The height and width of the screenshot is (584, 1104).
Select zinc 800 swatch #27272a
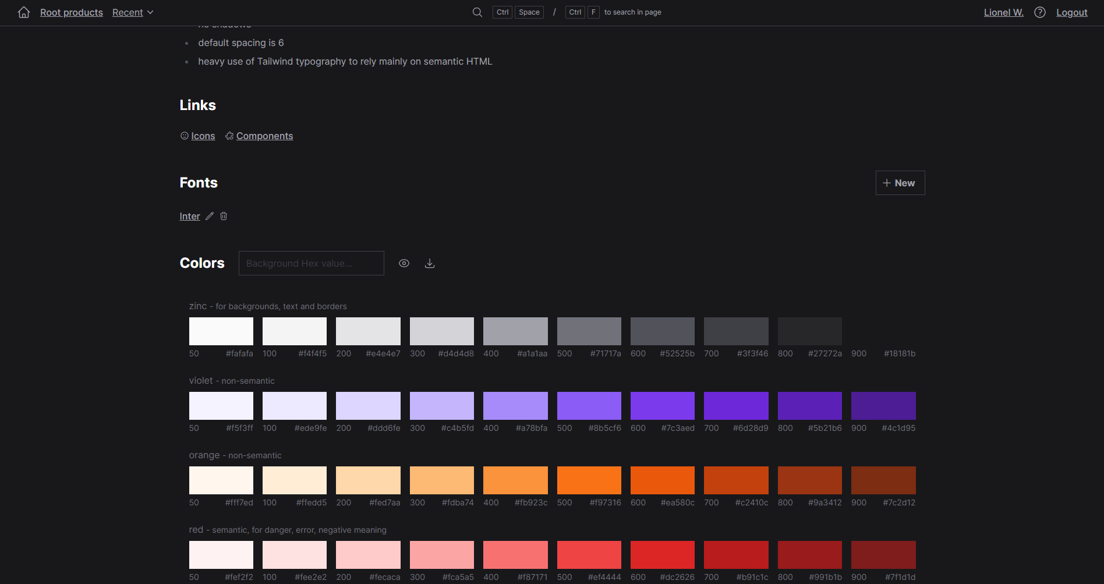pyautogui.click(x=810, y=331)
